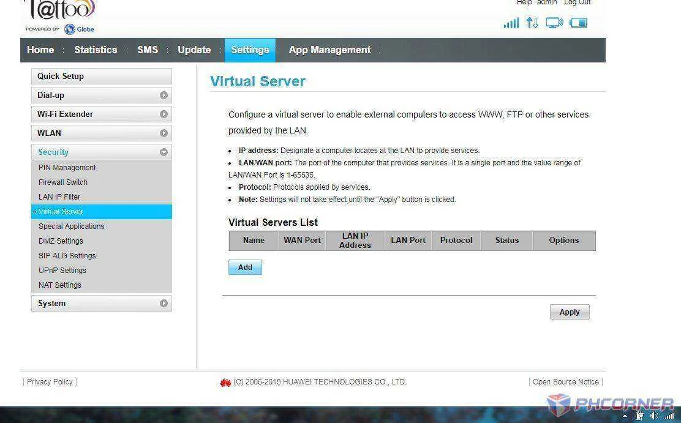Click the taskbar network signal icon

(x=669, y=416)
